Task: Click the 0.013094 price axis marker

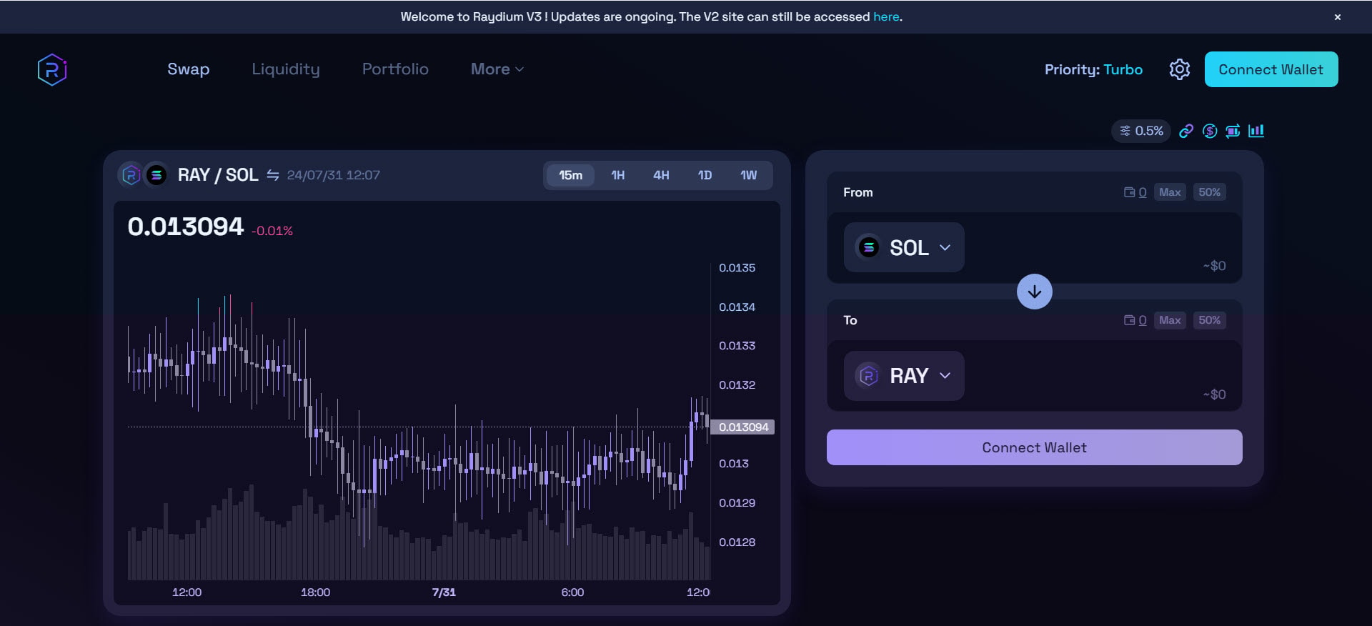Action: point(743,427)
